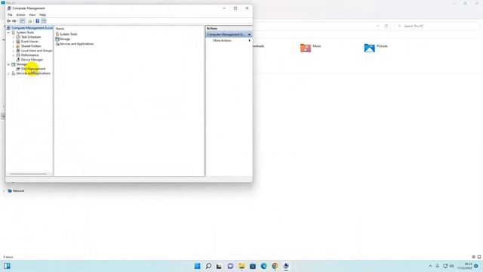Expand the Event Viewer node
This screenshot has width=483, height=272.
[x=14, y=42]
